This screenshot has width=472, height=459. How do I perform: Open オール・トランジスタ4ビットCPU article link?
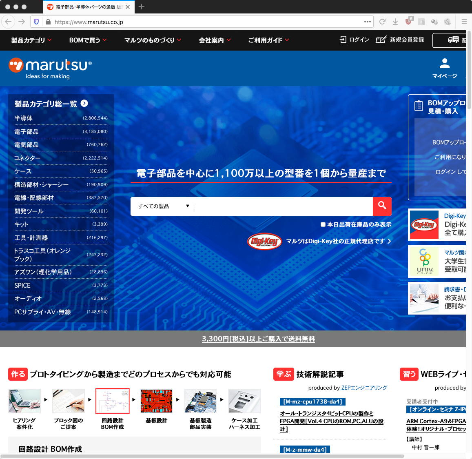[x=331, y=421]
